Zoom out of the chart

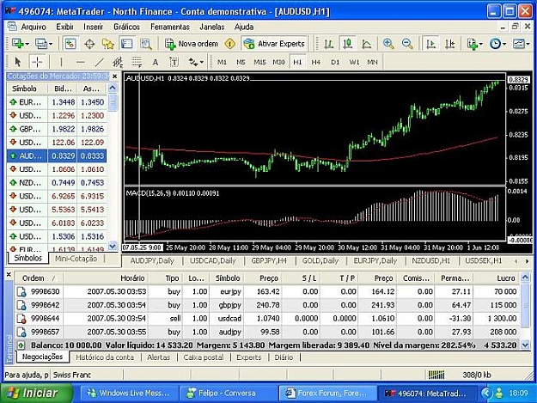(x=407, y=44)
